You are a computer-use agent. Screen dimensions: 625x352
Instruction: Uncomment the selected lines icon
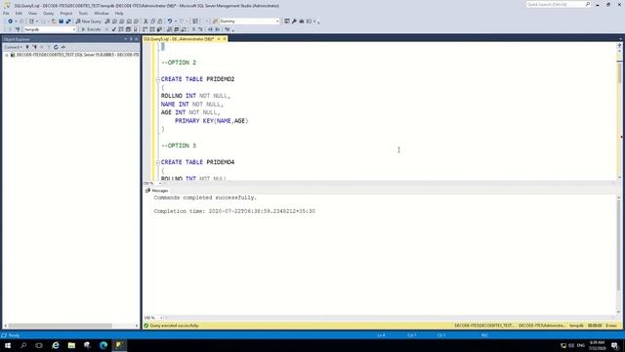pos(201,29)
